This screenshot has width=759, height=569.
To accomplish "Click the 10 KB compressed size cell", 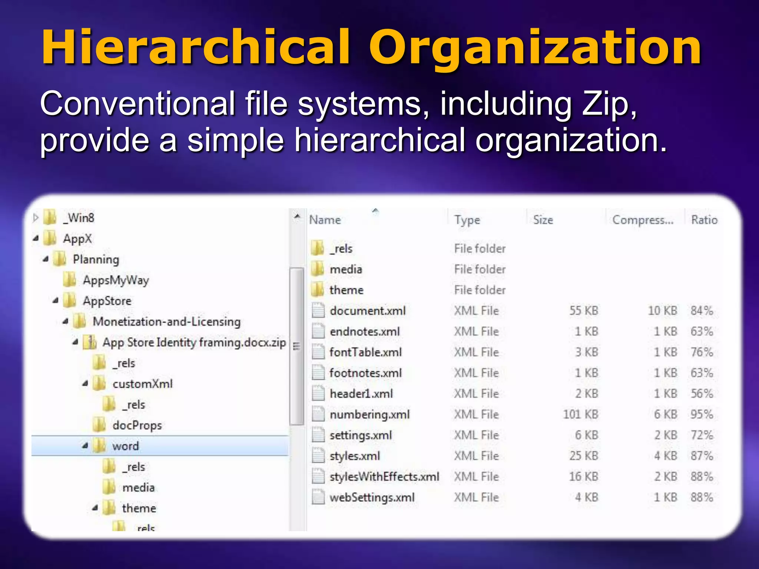I will point(663,310).
